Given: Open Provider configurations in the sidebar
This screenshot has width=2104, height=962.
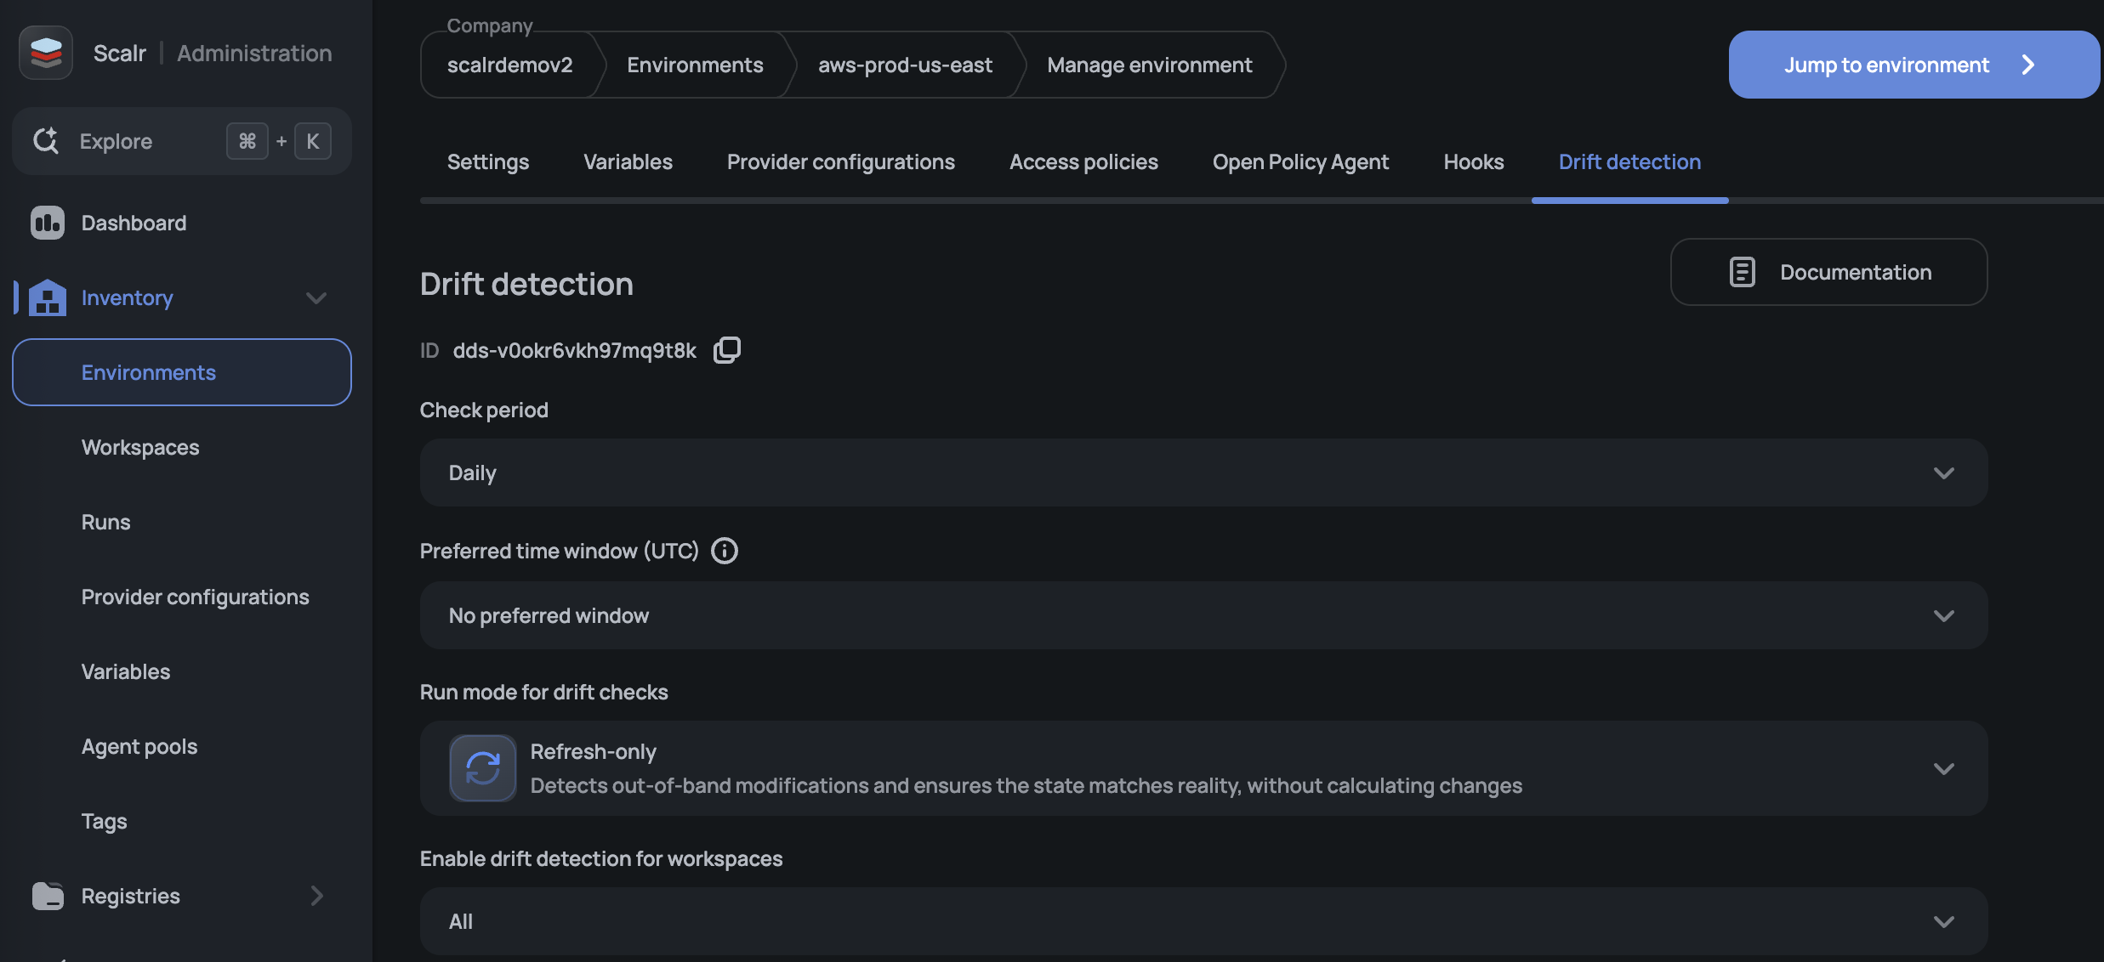Looking at the screenshot, I should [x=196, y=597].
